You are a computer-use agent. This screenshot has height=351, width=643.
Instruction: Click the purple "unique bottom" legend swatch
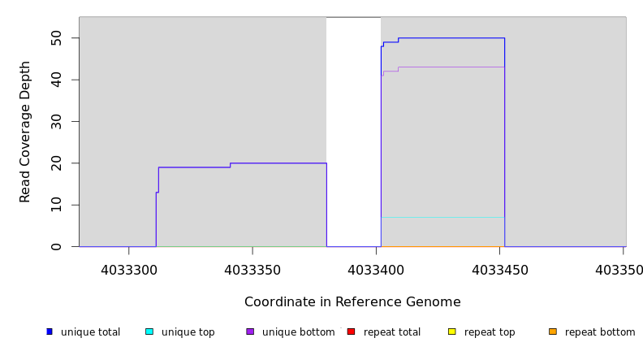(x=250, y=331)
